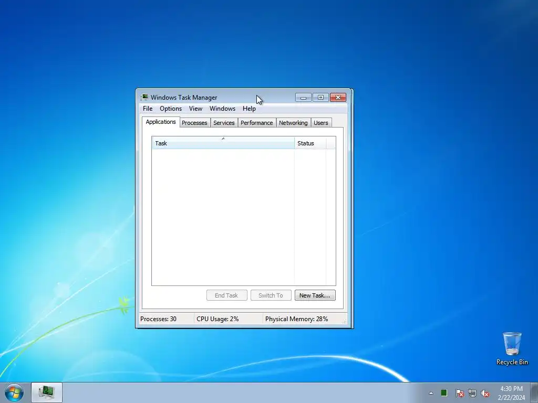Screen dimensions: 538x403
Task: Click the 4:30 PM taskbar clock
Action: 511,393
